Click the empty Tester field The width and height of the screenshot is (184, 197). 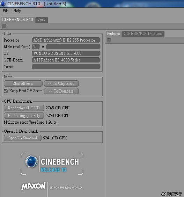click(x=66, y=67)
